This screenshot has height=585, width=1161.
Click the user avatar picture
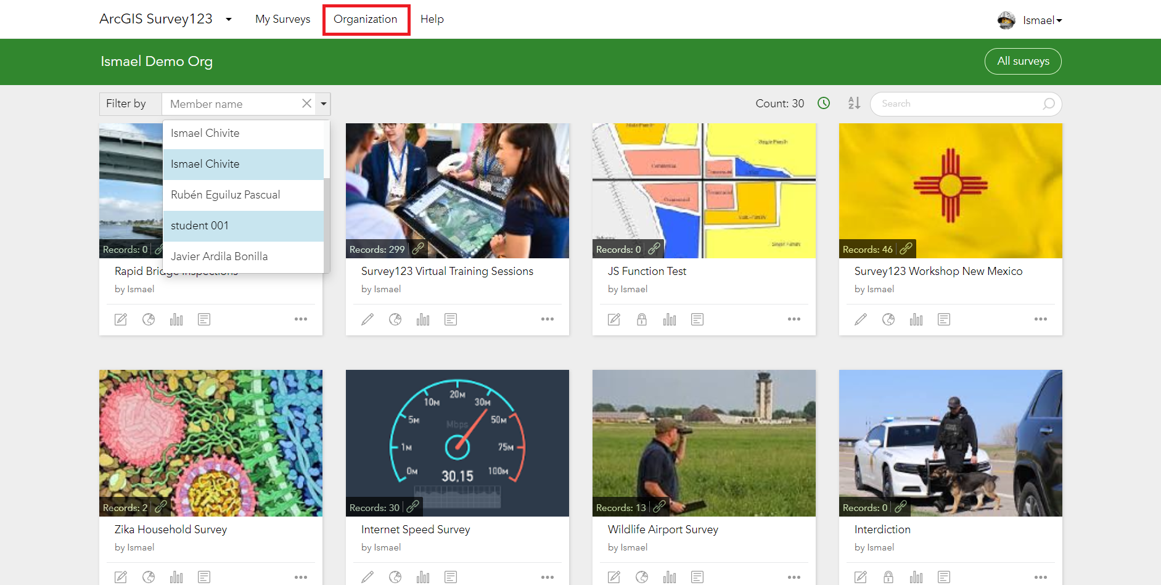[1006, 20]
